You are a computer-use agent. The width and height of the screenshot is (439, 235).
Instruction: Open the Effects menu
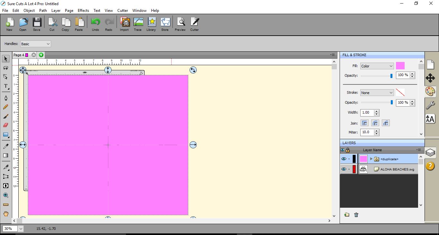tap(83, 11)
